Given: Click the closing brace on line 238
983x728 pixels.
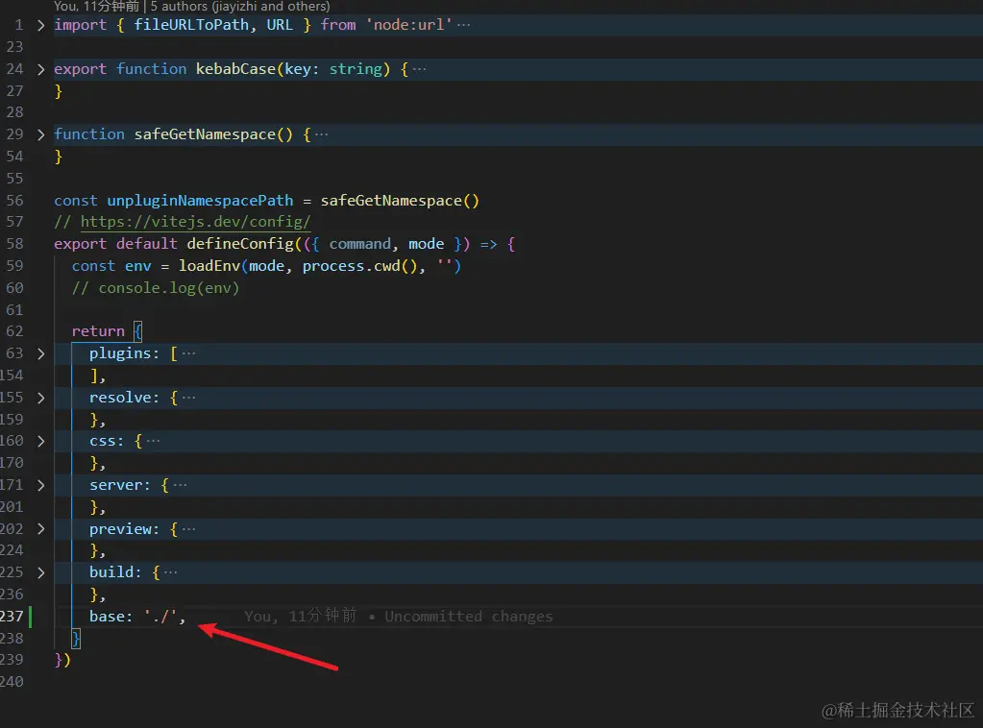Looking at the screenshot, I should pyautogui.click(x=76, y=639).
